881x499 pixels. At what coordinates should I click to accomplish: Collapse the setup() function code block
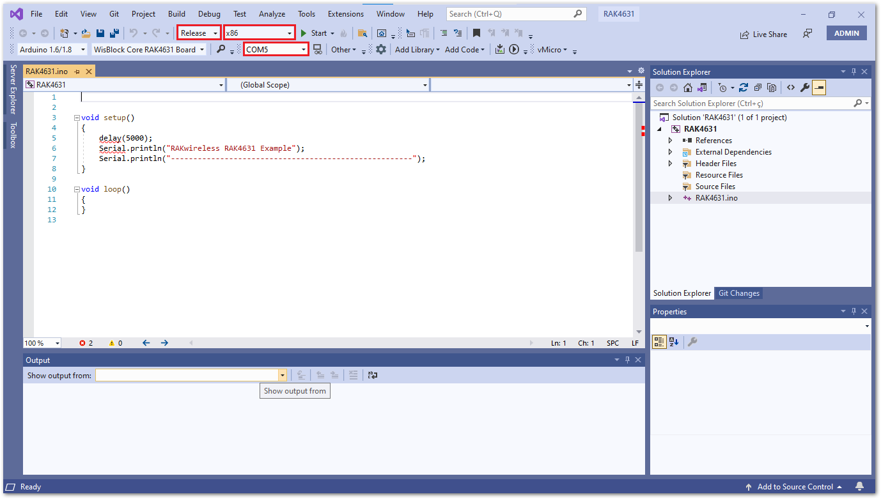pyautogui.click(x=77, y=118)
